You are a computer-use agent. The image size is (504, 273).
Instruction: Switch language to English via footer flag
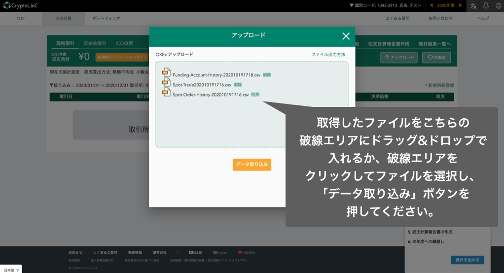220,252
